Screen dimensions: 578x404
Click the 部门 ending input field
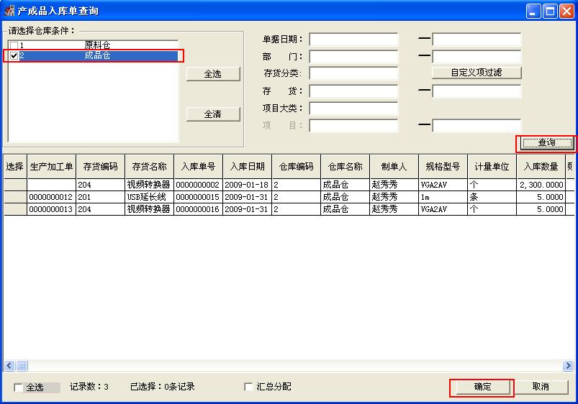pos(477,56)
